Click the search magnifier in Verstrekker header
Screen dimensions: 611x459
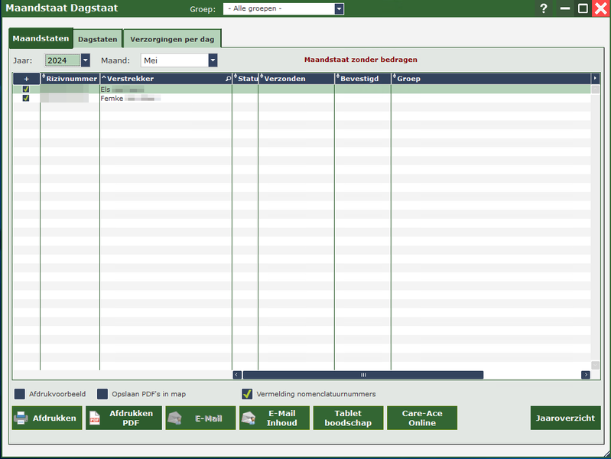(227, 79)
